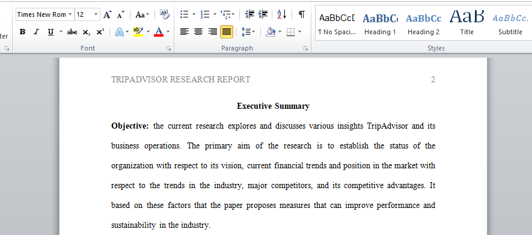Open the underline style dropdown arrow
This screenshot has height=235, width=532.
coord(61,32)
